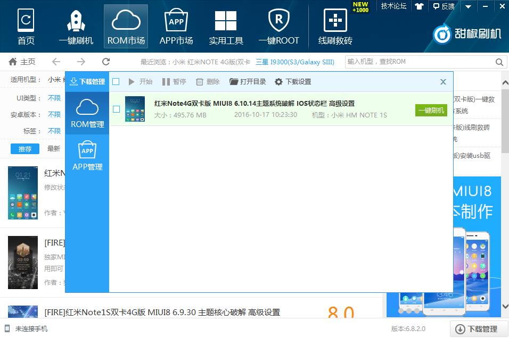
Task: Click the scrollbar down arrow on right
Action: (505, 307)
